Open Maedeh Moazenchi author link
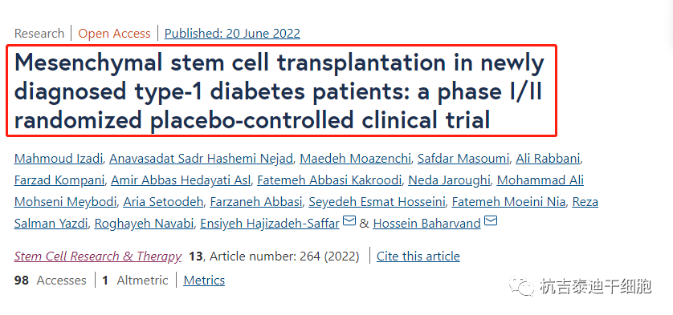Image resolution: width=673 pixels, height=315 pixels. pos(355,159)
